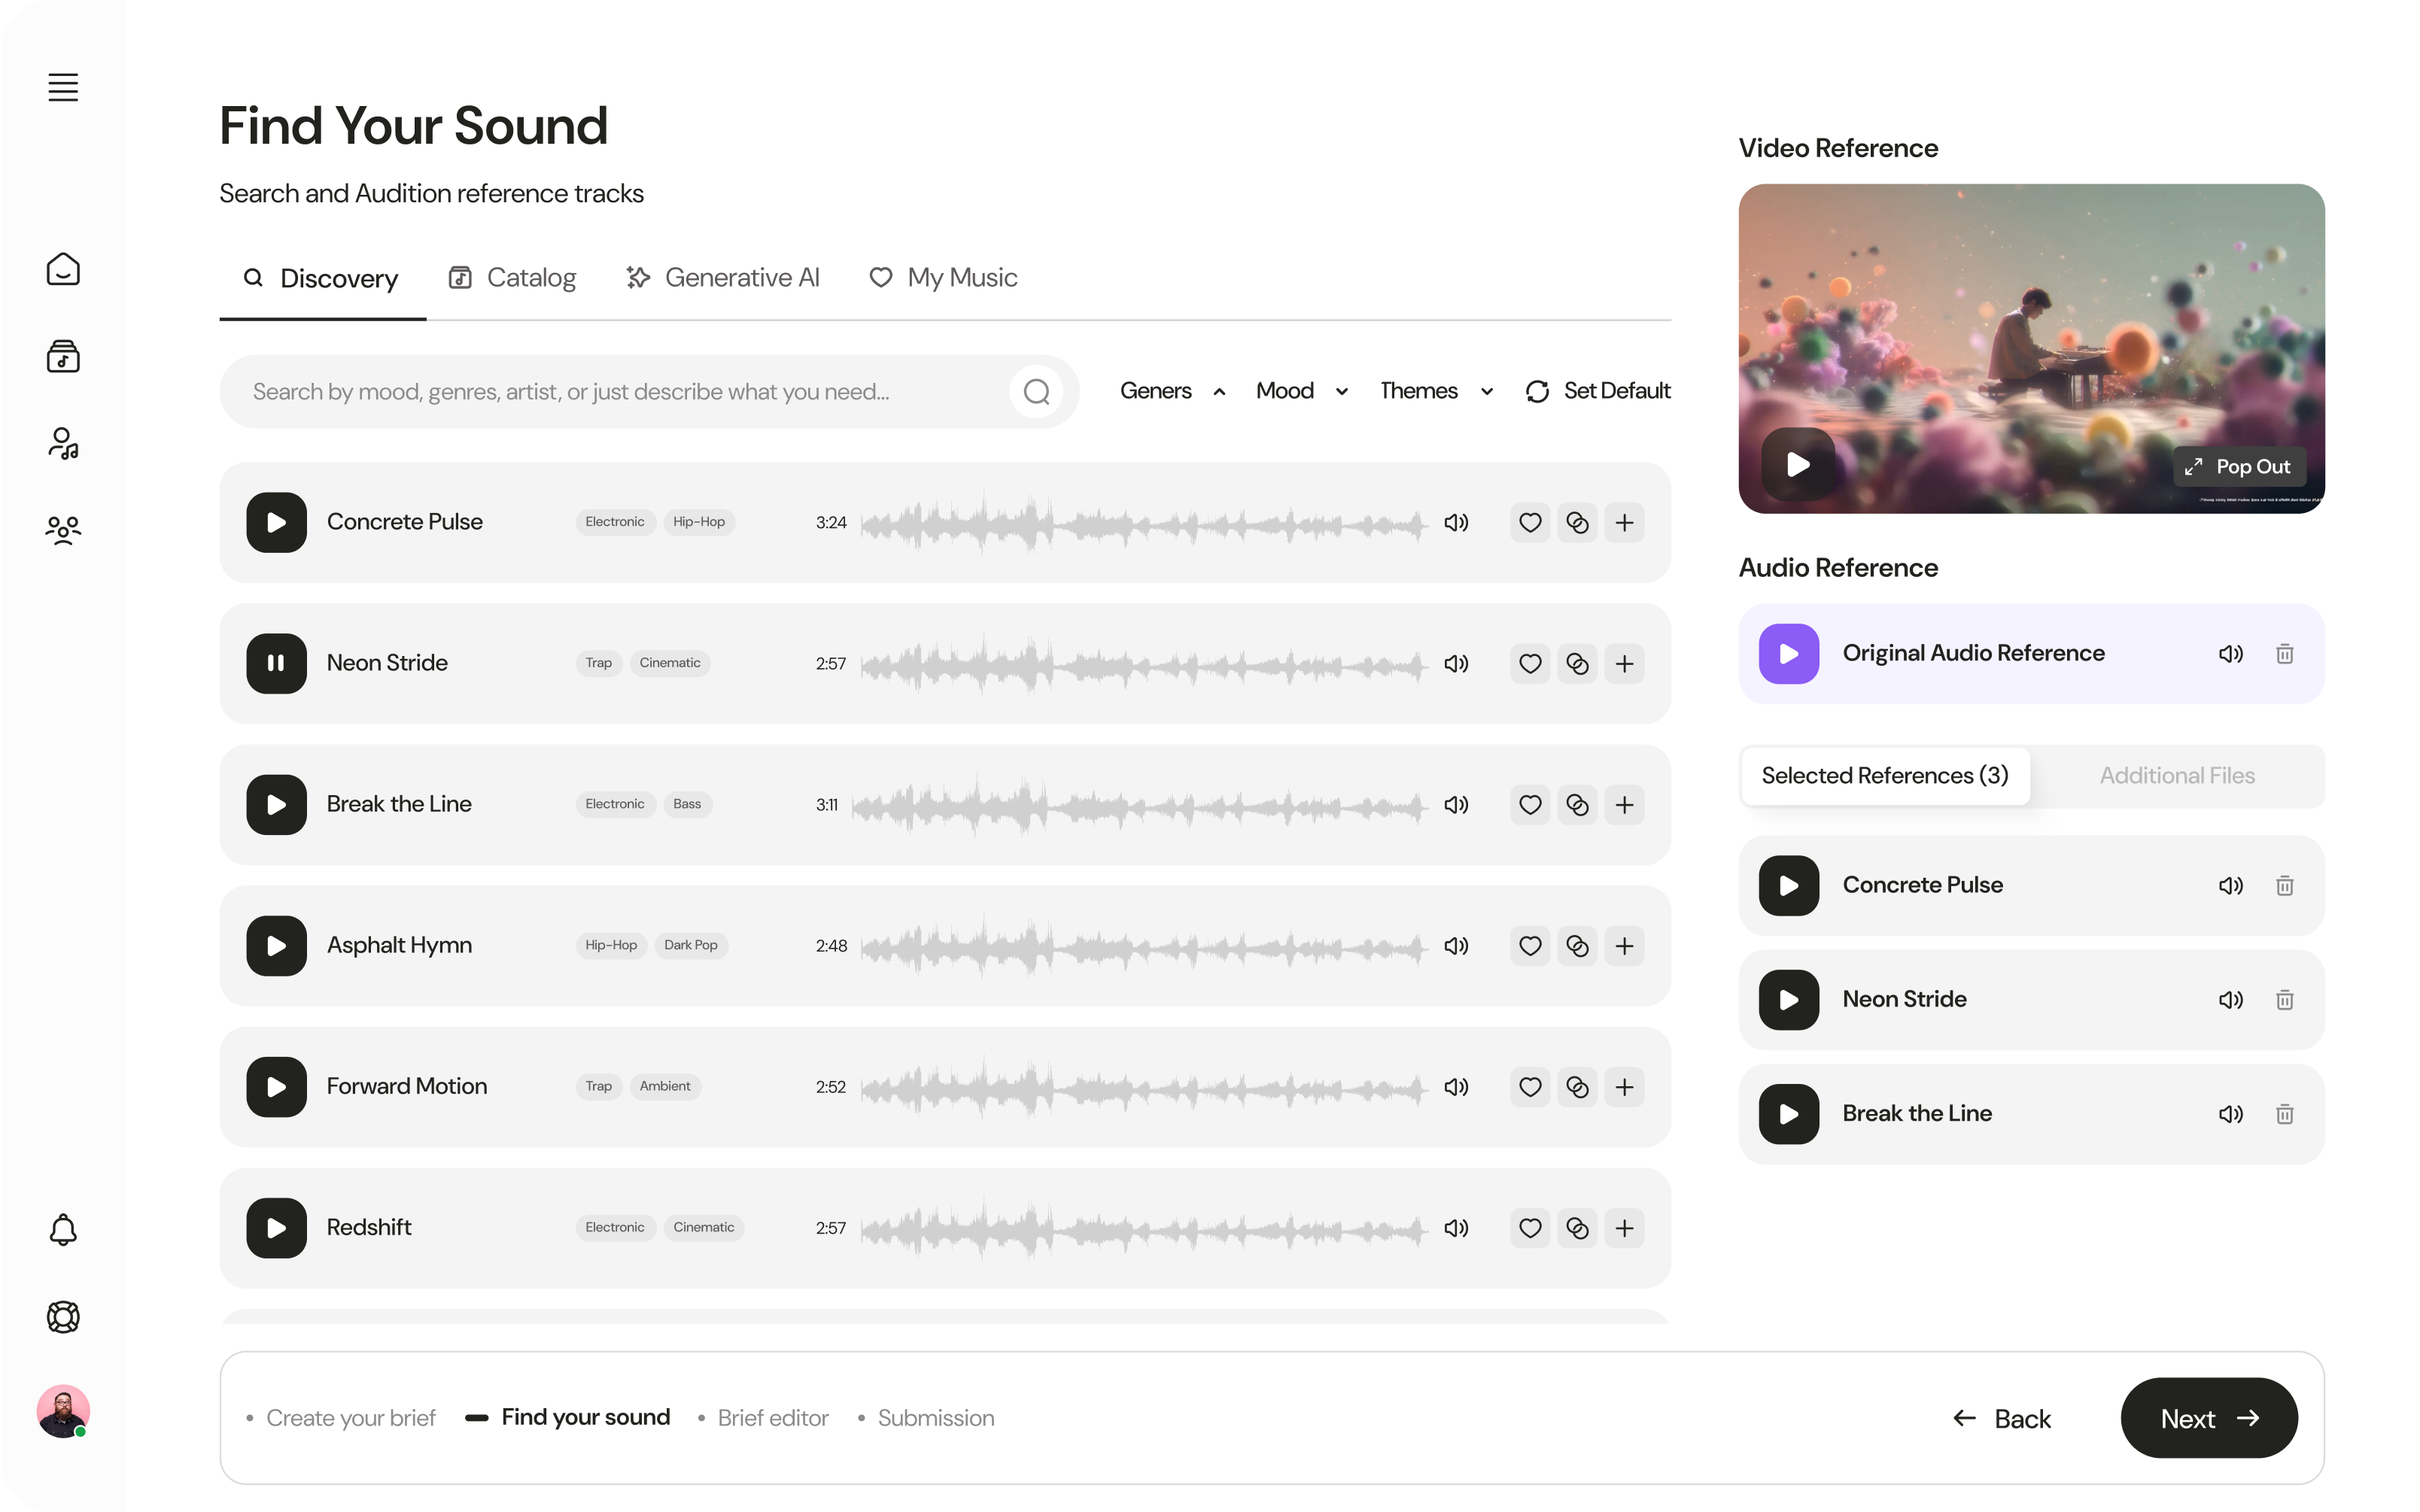
Task: Click Set Default to reset filters
Action: click(x=1597, y=391)
